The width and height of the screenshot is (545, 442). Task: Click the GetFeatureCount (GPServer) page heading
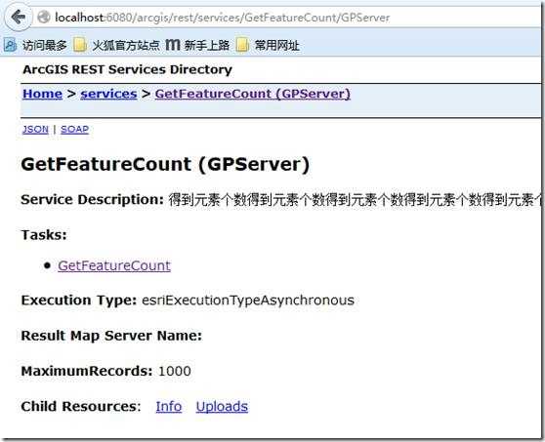pyautogui.click(x=165, y=164)
